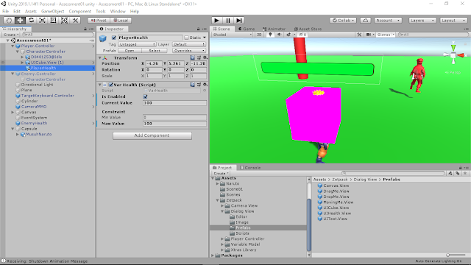Select the Transform tool in the toolbar
Viewport: 471px width, 265px height.
pyautogui.click(x=64, y=20)
